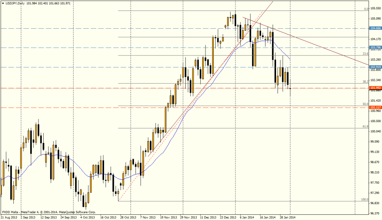Click the Fibonacci 61.8 level label
This screenshot has width=382, height=220.
pyautogui.click(x=366, y=126)
